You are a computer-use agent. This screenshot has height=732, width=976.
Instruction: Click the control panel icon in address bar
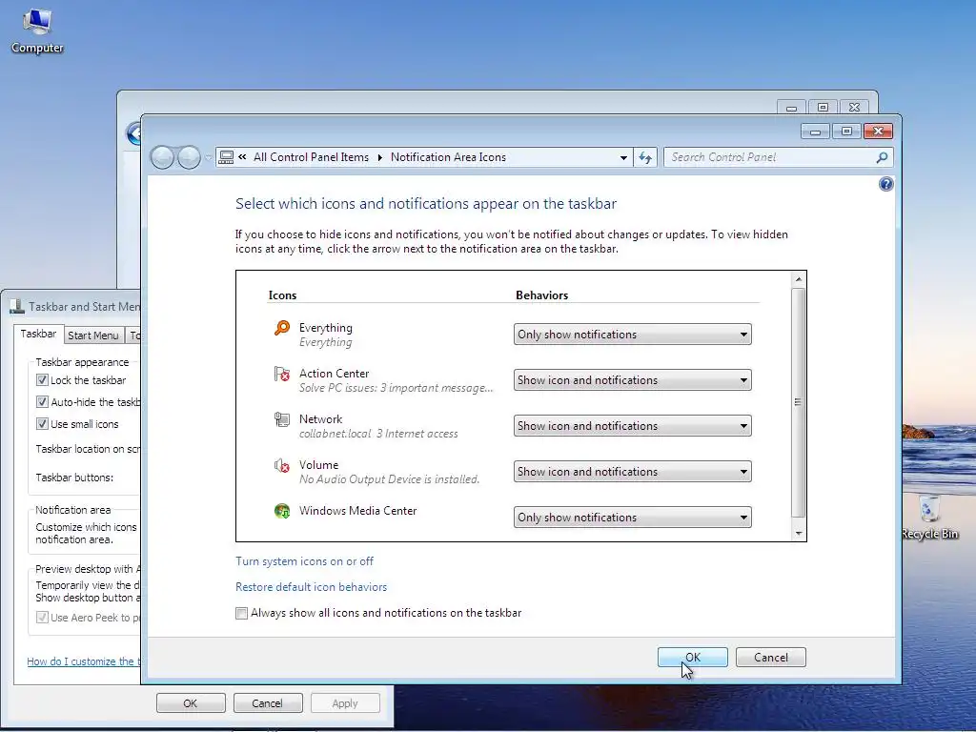(227, 157)
